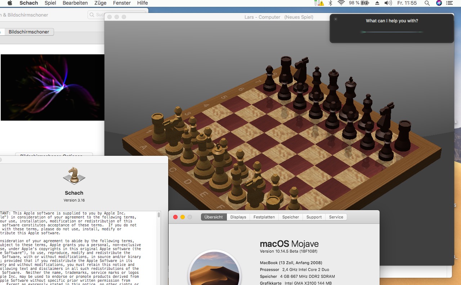Click the clock showing Fr. 11:55
The image size is (461, 285).
tap(407, 3)
